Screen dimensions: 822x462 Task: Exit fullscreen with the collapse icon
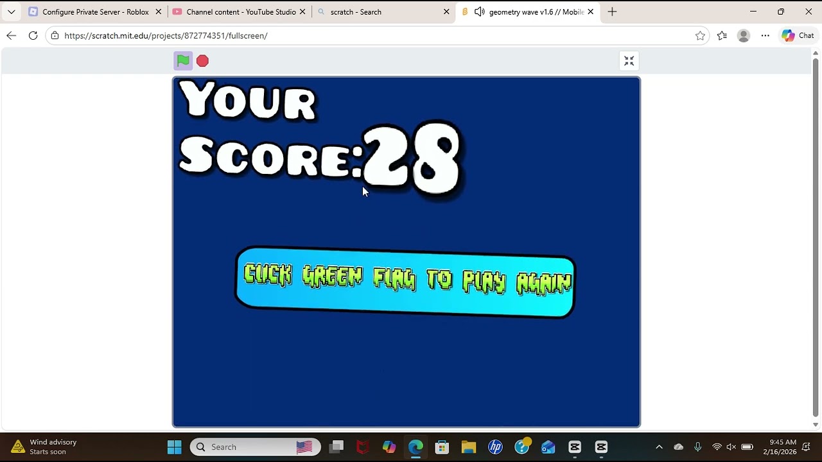[x=629, y=61]
